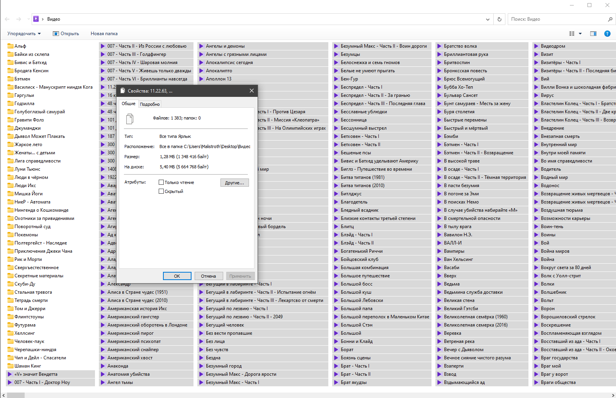616x398 pixels.
Task: Select the Общие tab
Action: point(129,104)
